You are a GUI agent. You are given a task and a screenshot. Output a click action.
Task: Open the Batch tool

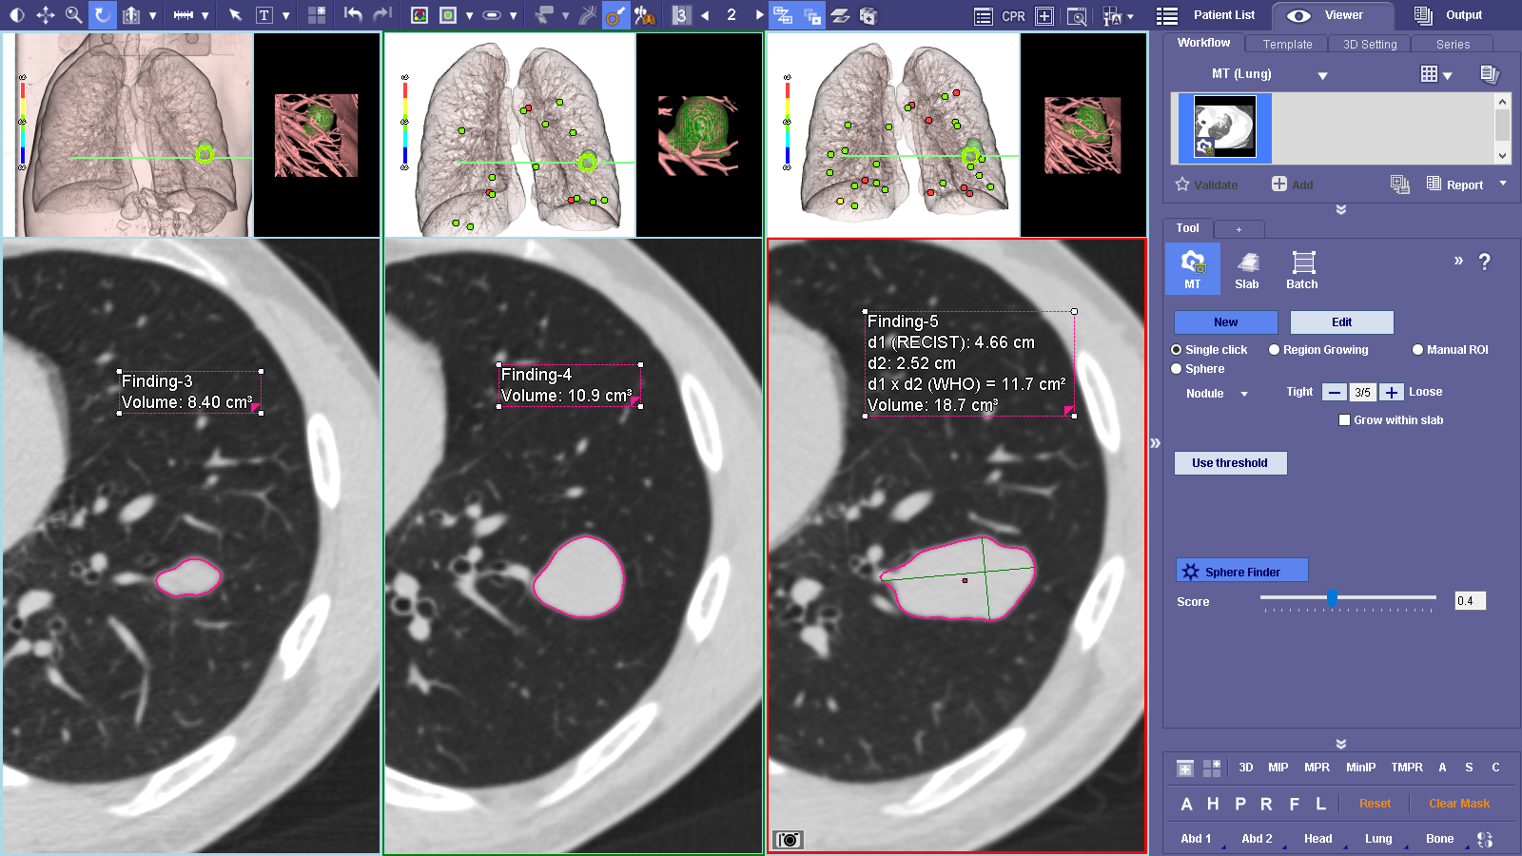[1301, 269]
